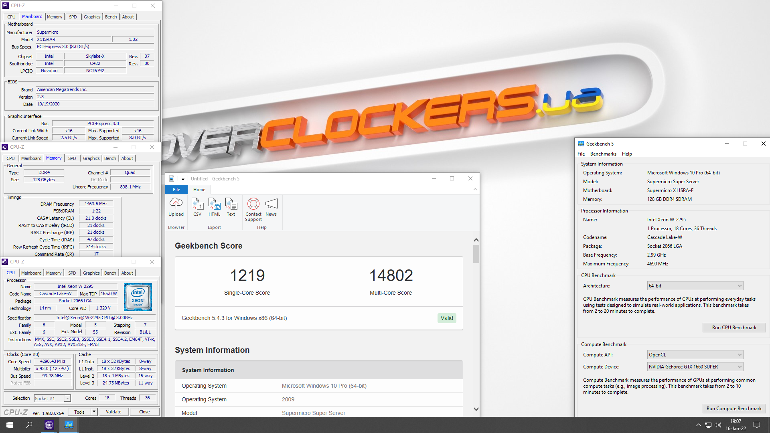Click the Intel Xeon logo in CPU-Z
770x433 pixels.
[138, 297]
